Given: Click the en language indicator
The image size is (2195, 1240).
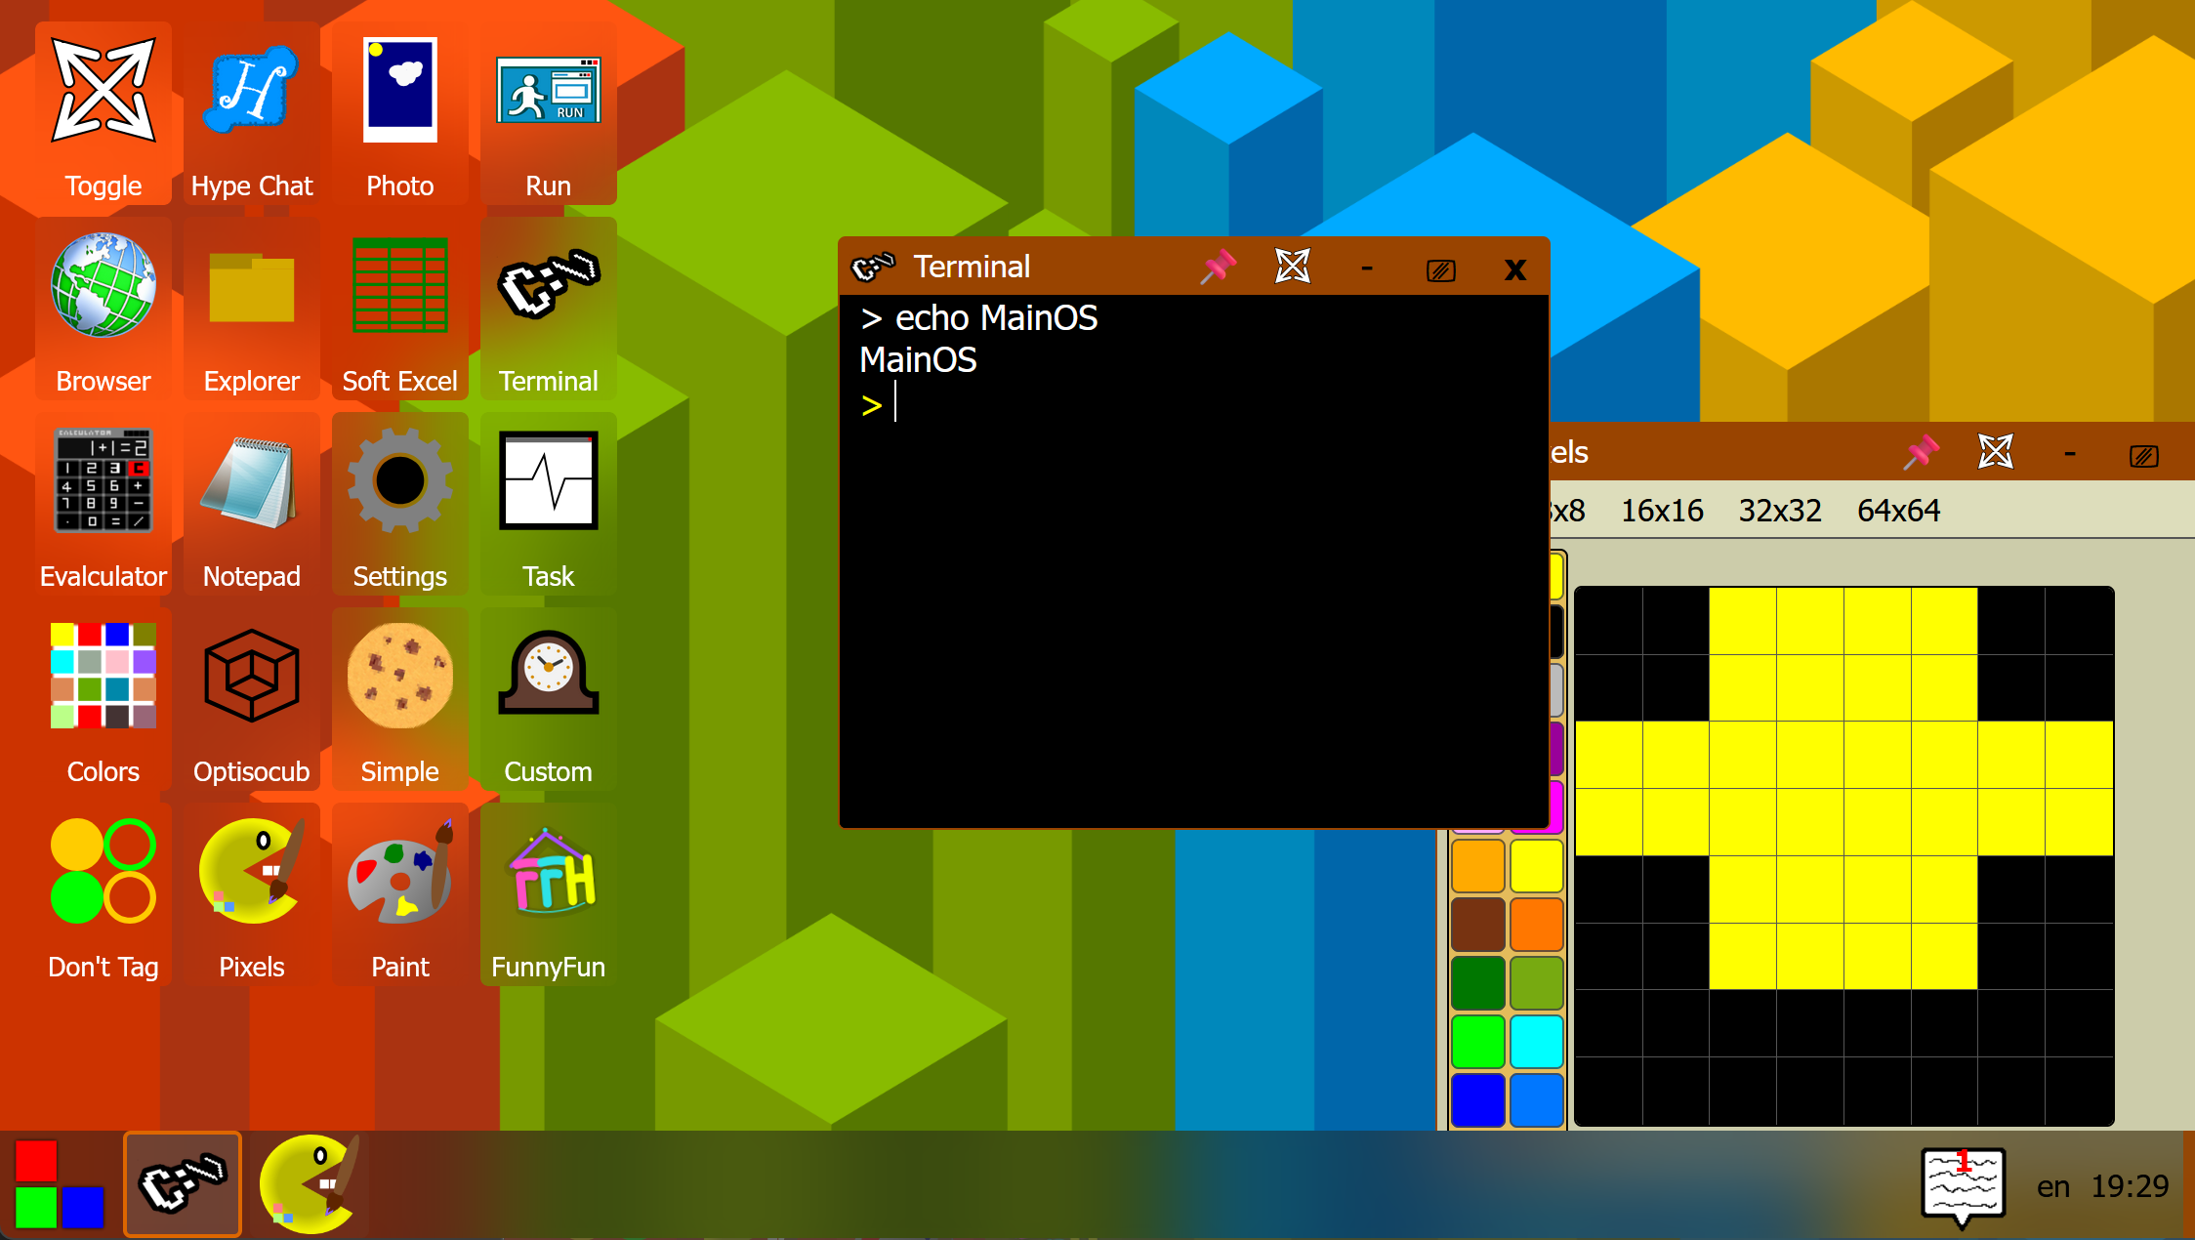Looking at the screenshot, I should (x=2052, y=1186).
